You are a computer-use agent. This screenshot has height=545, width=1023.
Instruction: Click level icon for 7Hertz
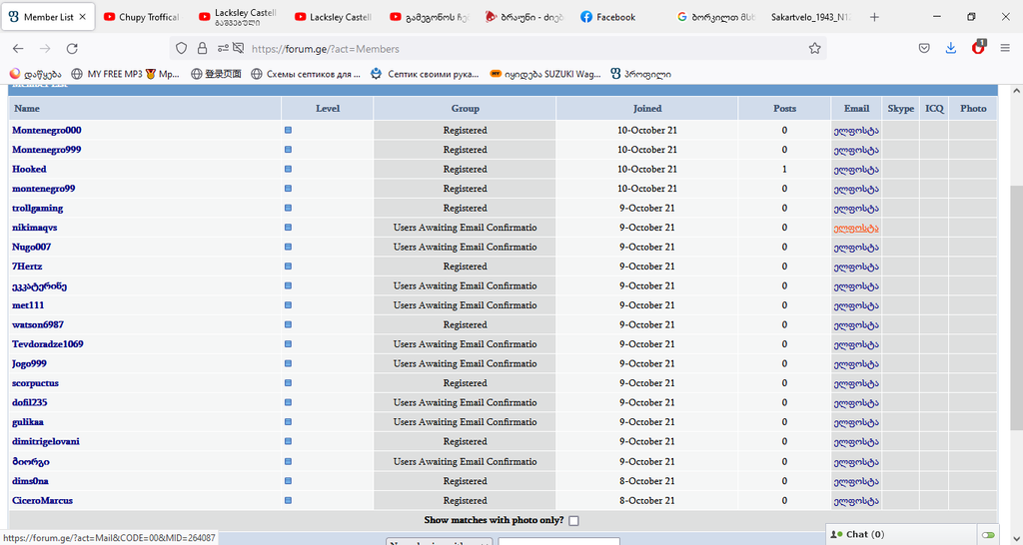coord(288,267)
